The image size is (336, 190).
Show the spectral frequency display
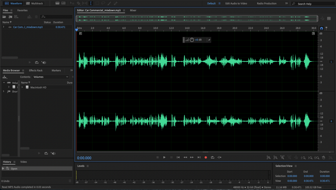click(57, 3)
